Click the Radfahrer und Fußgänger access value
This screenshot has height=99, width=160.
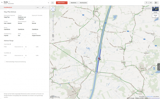pyautogui.click(x=22, y=18)
